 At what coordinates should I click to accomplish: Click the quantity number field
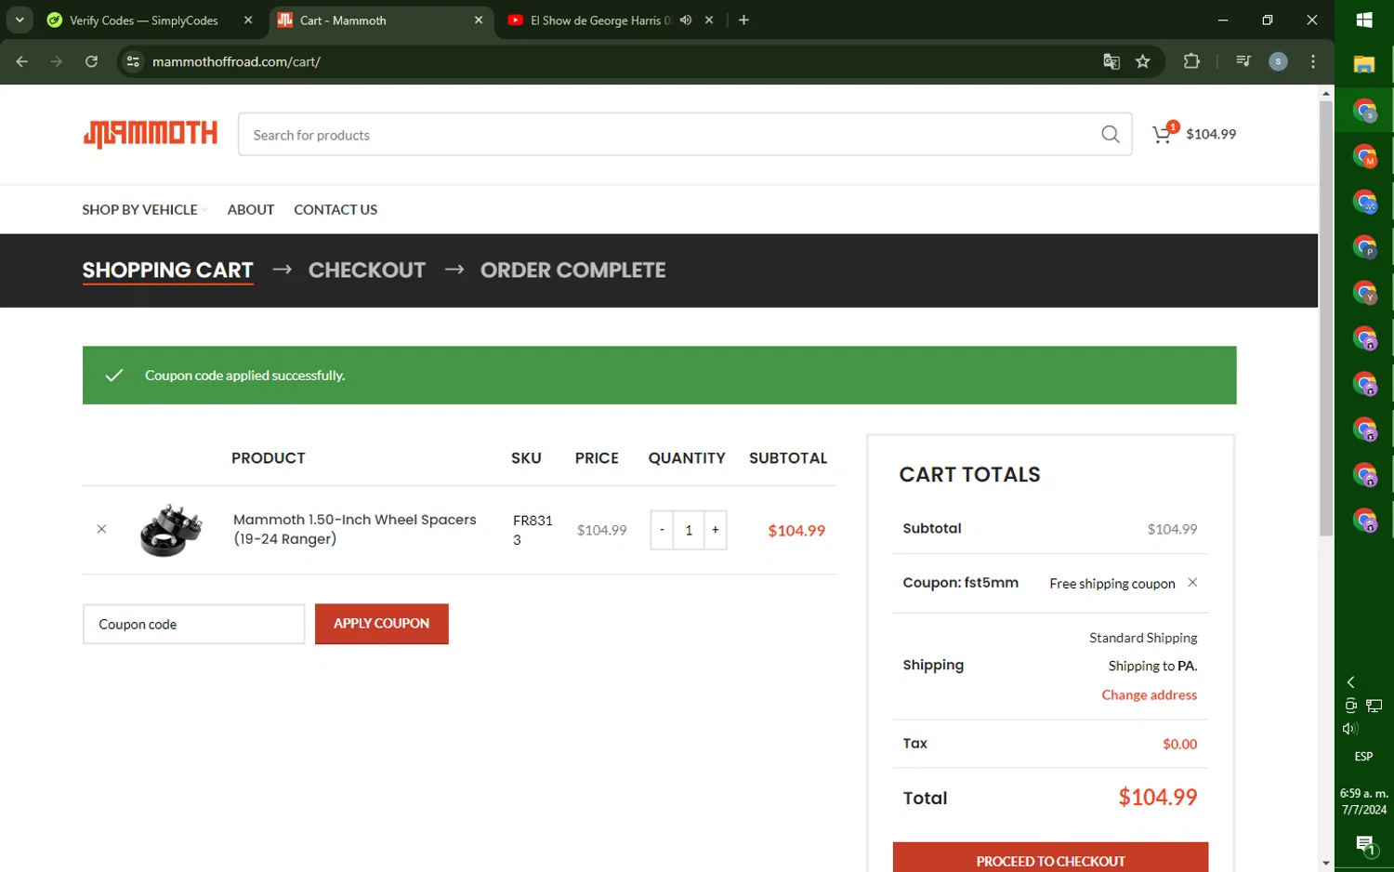pyautogui.click(x=689, y=530)
